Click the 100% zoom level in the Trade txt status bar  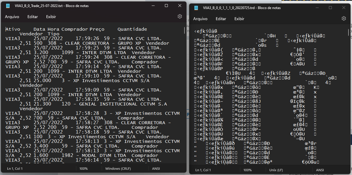83,169
